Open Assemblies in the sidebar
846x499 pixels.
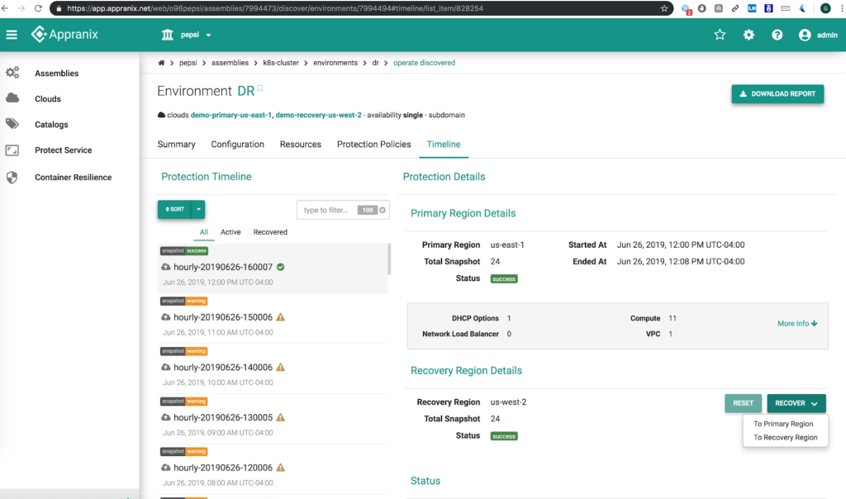click(x=57, y=74)
